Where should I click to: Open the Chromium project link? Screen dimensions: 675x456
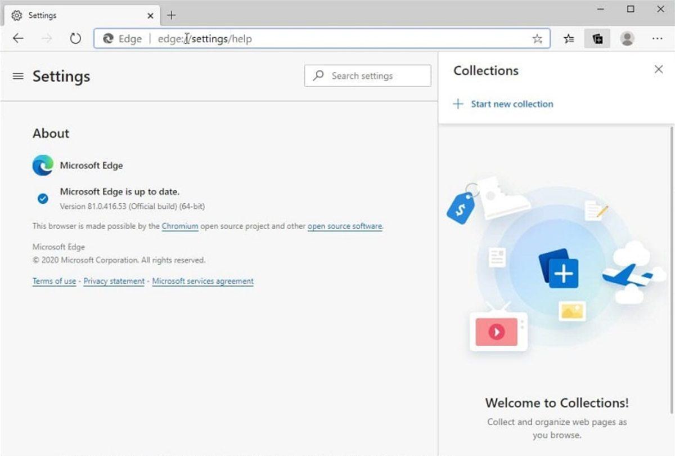[x=179, y=226]
